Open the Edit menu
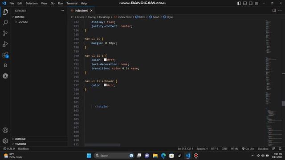Image resolution: width=285 pixels, height=160 pixels. [x=20, y=3]
